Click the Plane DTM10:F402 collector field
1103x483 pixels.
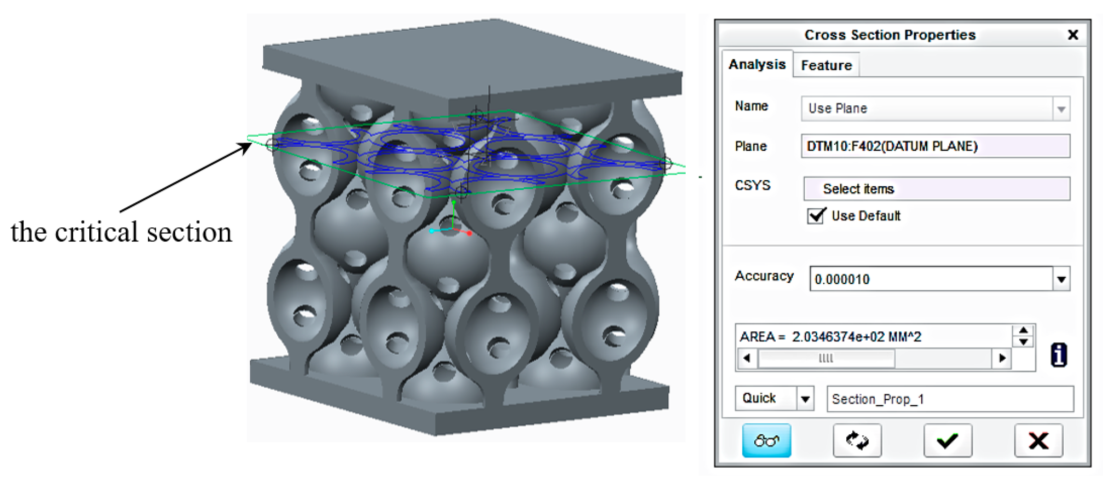[935, 146]
